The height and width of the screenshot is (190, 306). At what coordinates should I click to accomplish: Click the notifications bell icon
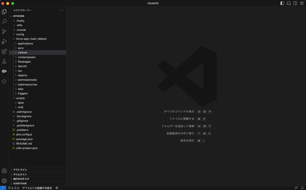(302, 188)
